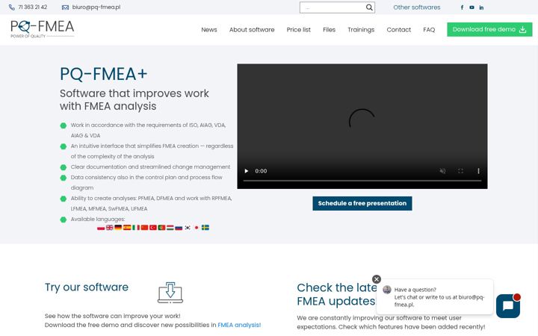
Task: Click the phone icon beside 71 363 21 42
Action: pos(12,7)
